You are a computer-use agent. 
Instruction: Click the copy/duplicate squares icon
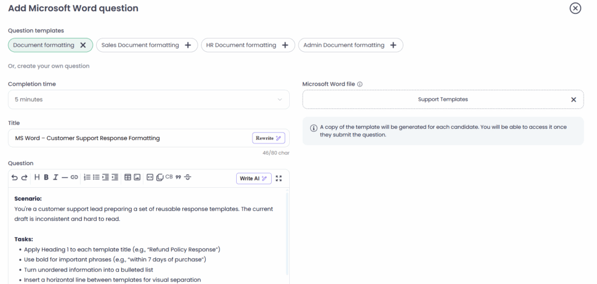point(160,177)
